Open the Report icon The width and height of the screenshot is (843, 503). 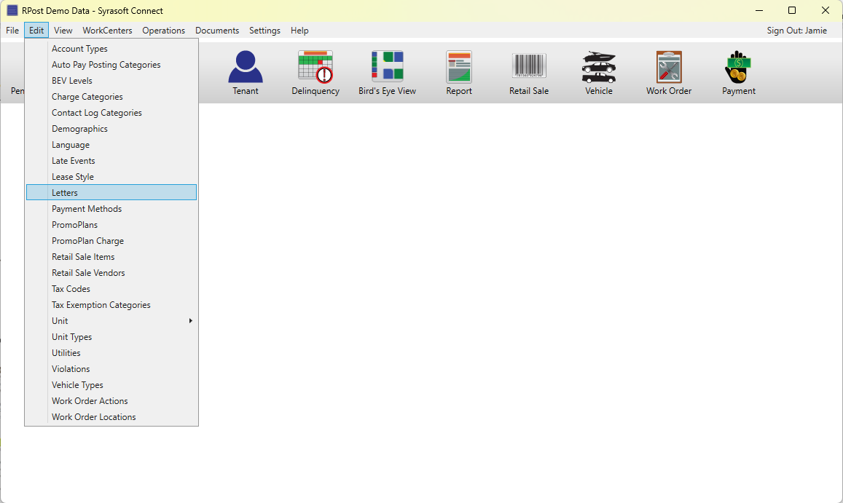coord(458,67)
